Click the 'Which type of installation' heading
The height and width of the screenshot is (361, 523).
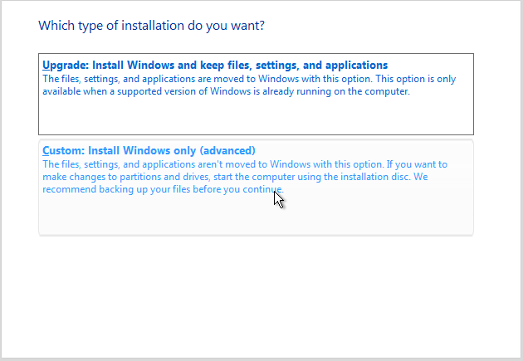(151, 26)
